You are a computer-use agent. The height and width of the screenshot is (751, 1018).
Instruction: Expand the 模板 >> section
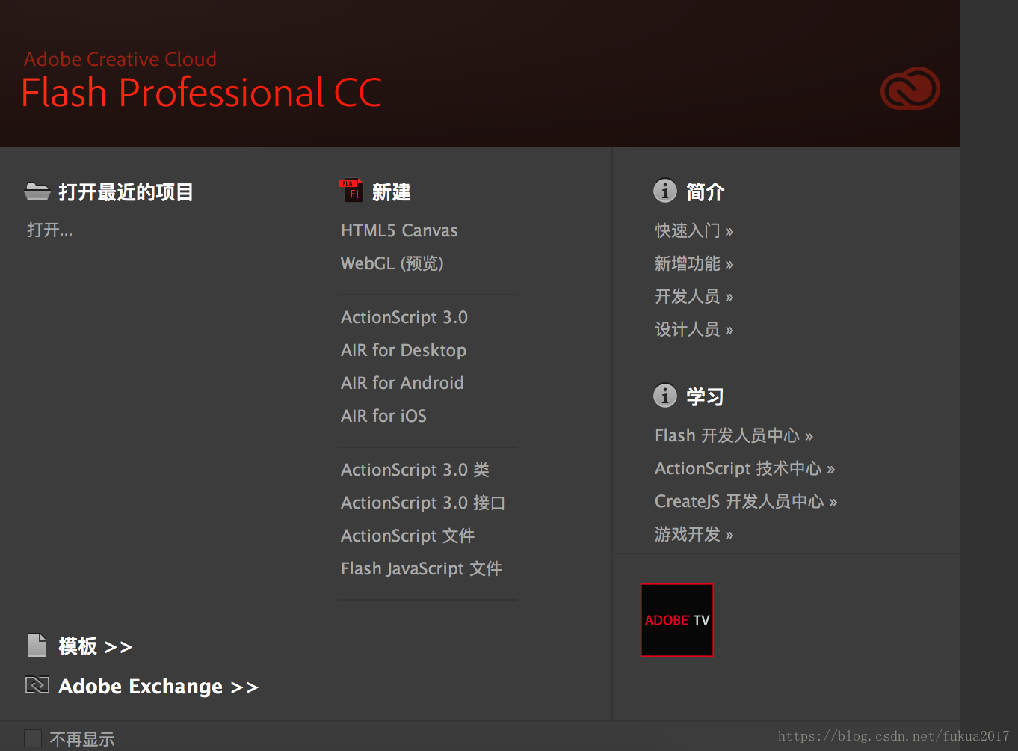[96, 646]
